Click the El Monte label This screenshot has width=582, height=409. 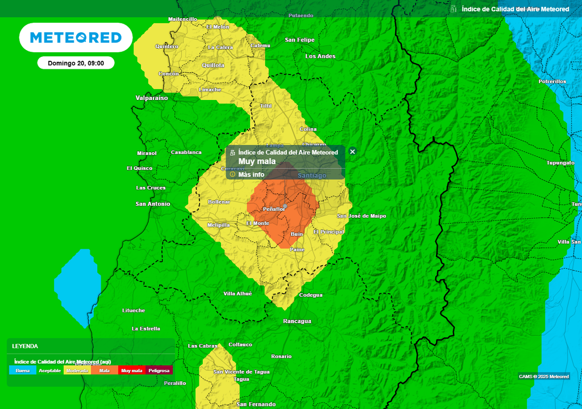click(257, 223)
